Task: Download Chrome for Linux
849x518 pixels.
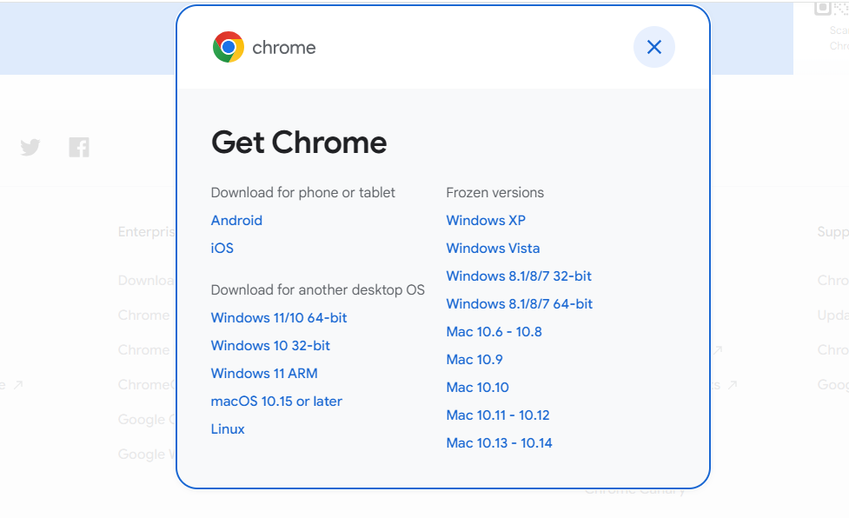Action: click(x=228, y=429)
